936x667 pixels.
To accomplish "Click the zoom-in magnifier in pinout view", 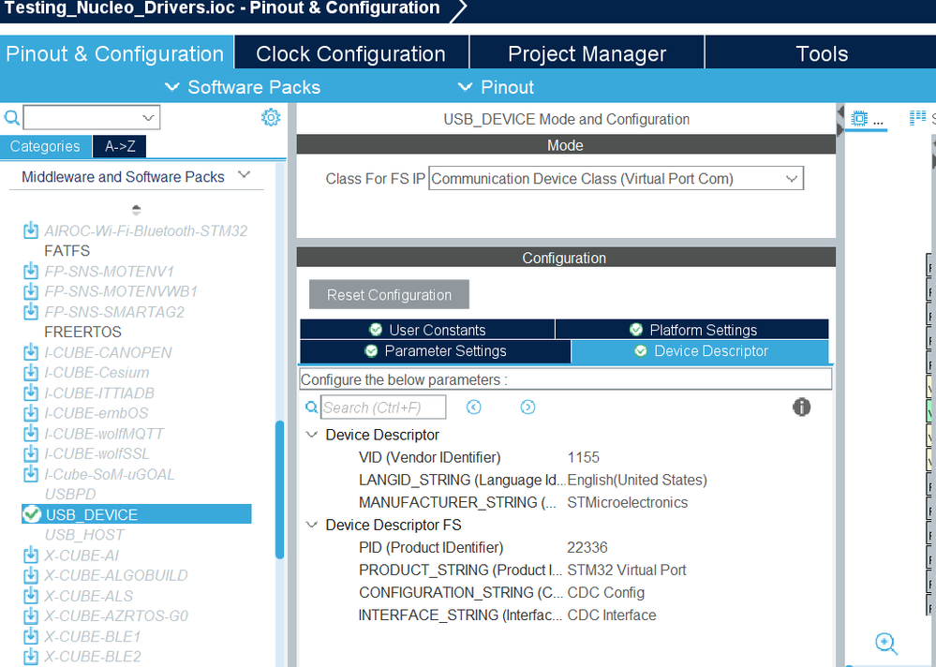I will pyautogui.click(x=885, y=644).
